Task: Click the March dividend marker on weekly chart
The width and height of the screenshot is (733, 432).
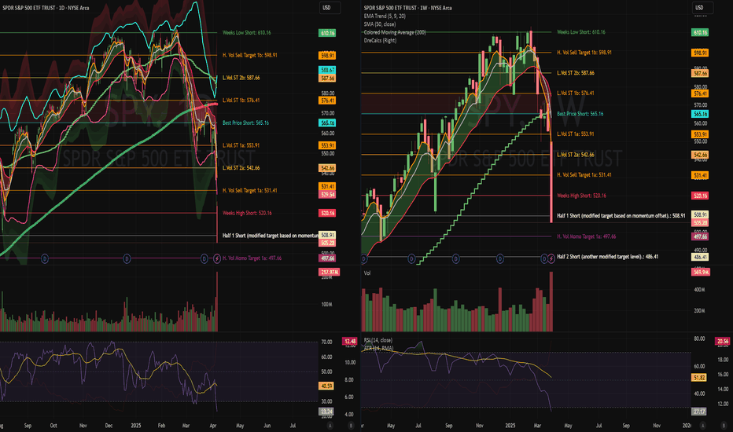Action: [544, 258]
